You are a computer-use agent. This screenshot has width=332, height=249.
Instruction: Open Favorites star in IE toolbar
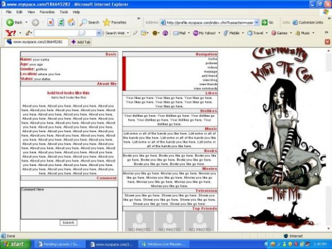click(x=114, y=22)
